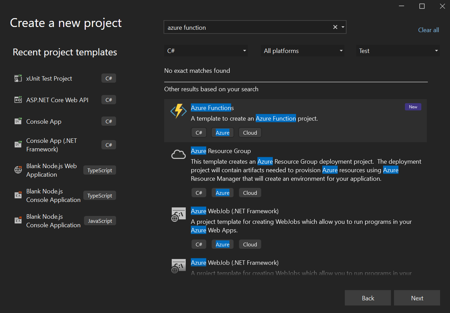450x313 pixels.
Task: Open the All platforms filter dropdown
Action: 303,51
